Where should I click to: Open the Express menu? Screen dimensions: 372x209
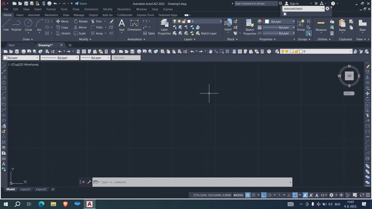click(x=168, y=9)
